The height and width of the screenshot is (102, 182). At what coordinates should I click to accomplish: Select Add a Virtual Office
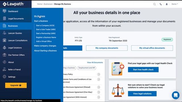click(x=44, y=41)
